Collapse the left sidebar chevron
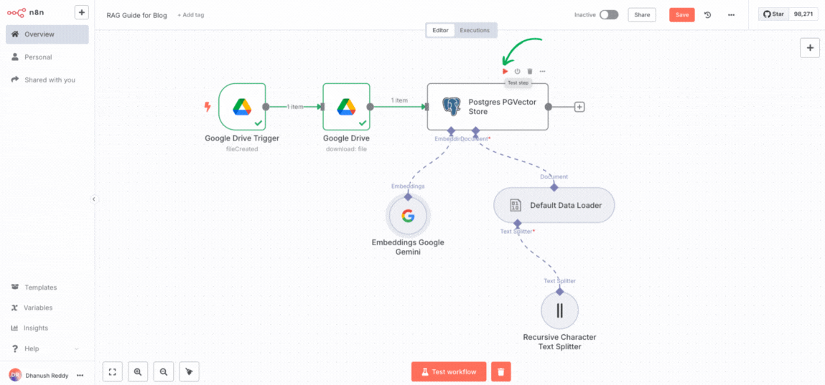The height and width of the screenshot is (385, 825). click(94, 199)
